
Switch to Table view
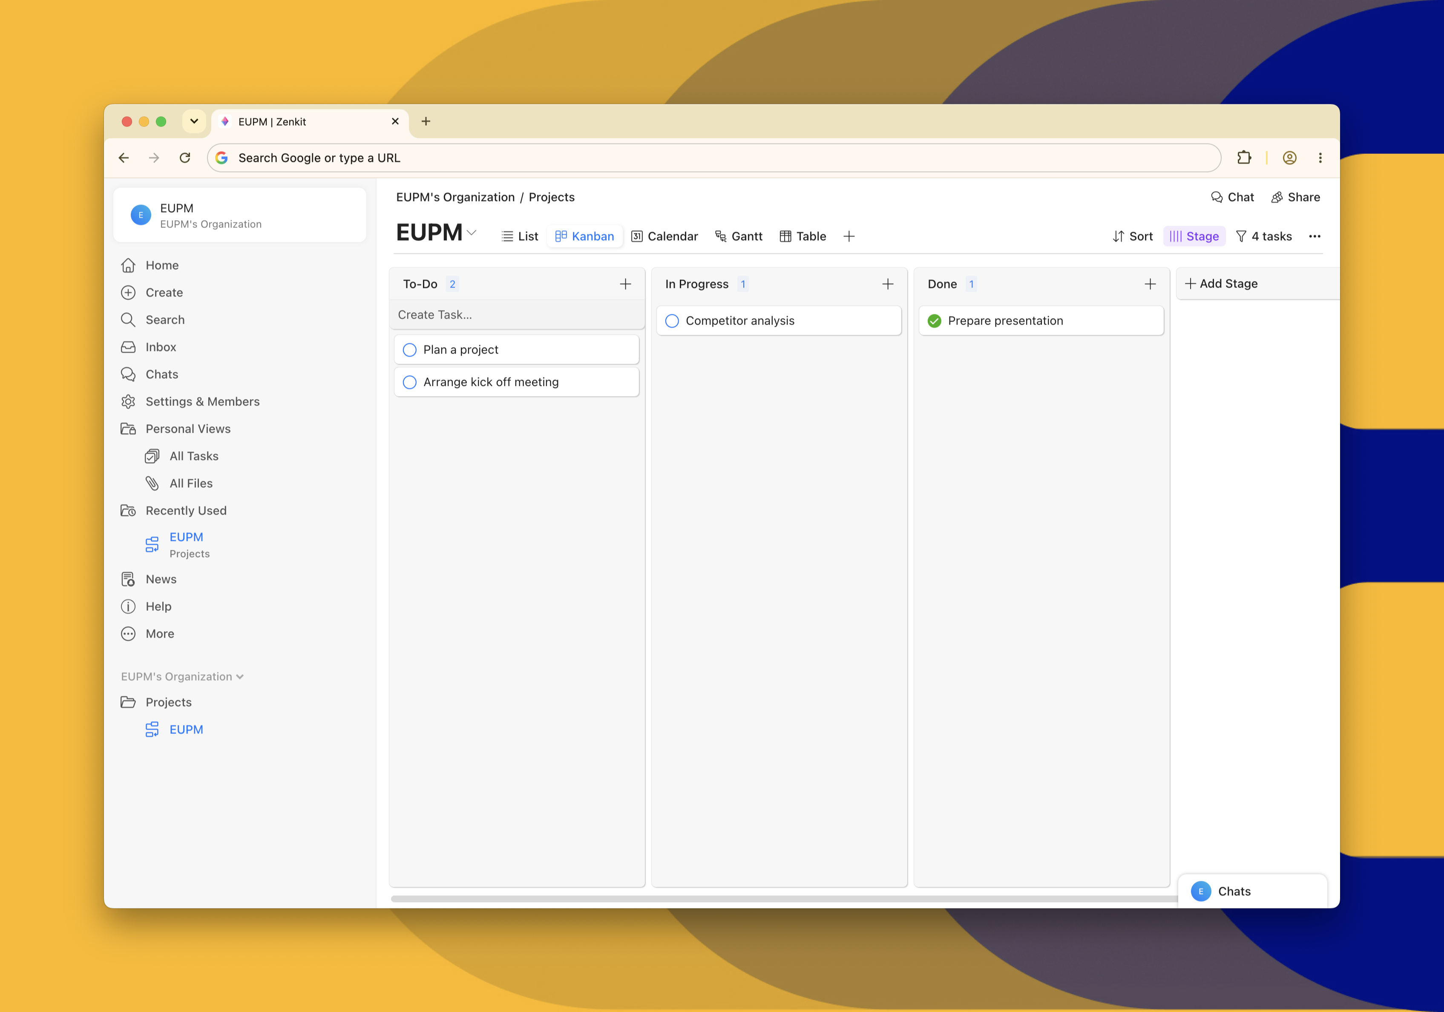(803, 236)
